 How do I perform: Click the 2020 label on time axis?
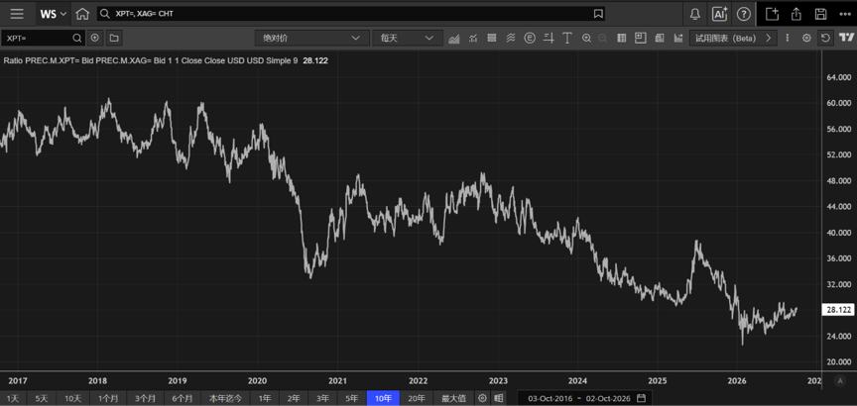click(258, 380)
